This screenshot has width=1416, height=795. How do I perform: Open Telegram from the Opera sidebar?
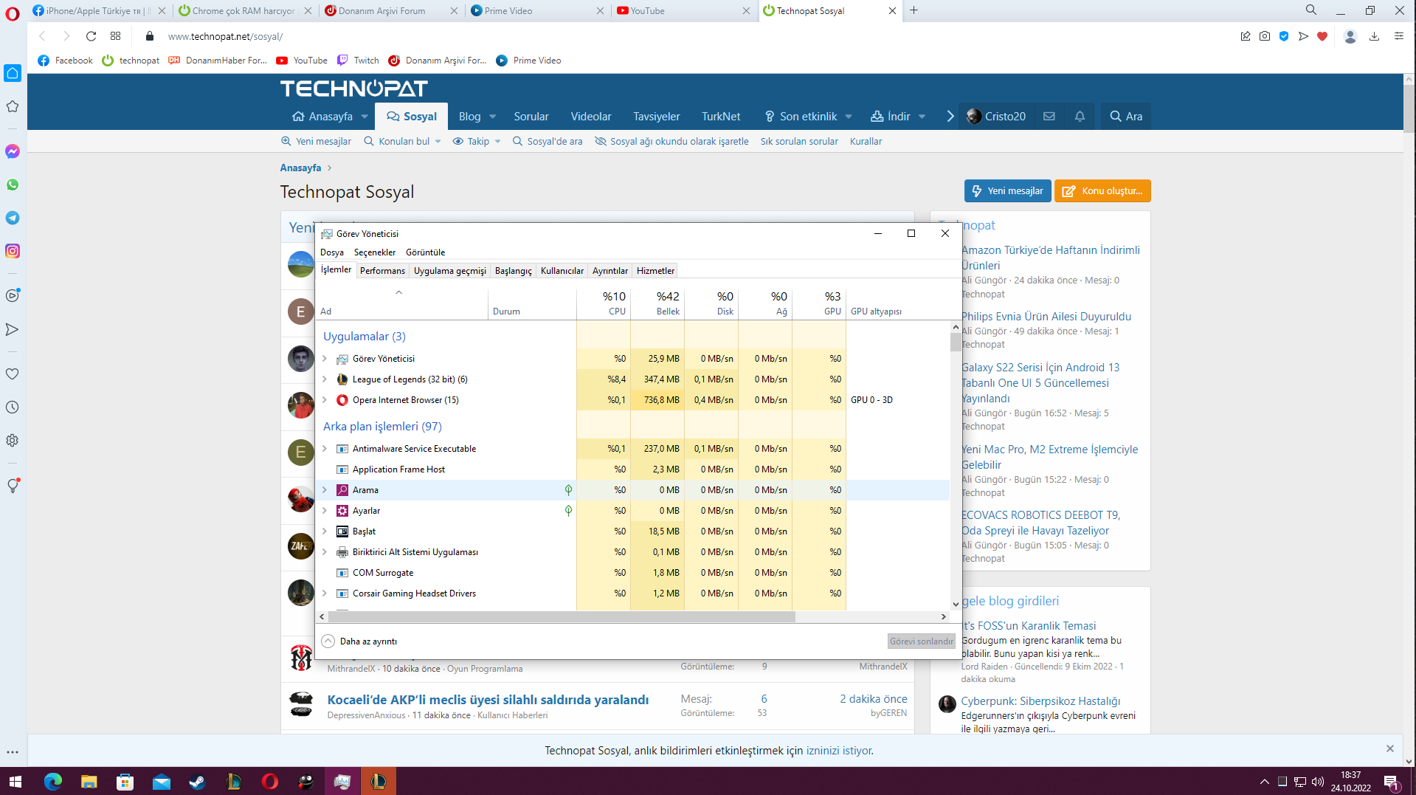(13, 218)
